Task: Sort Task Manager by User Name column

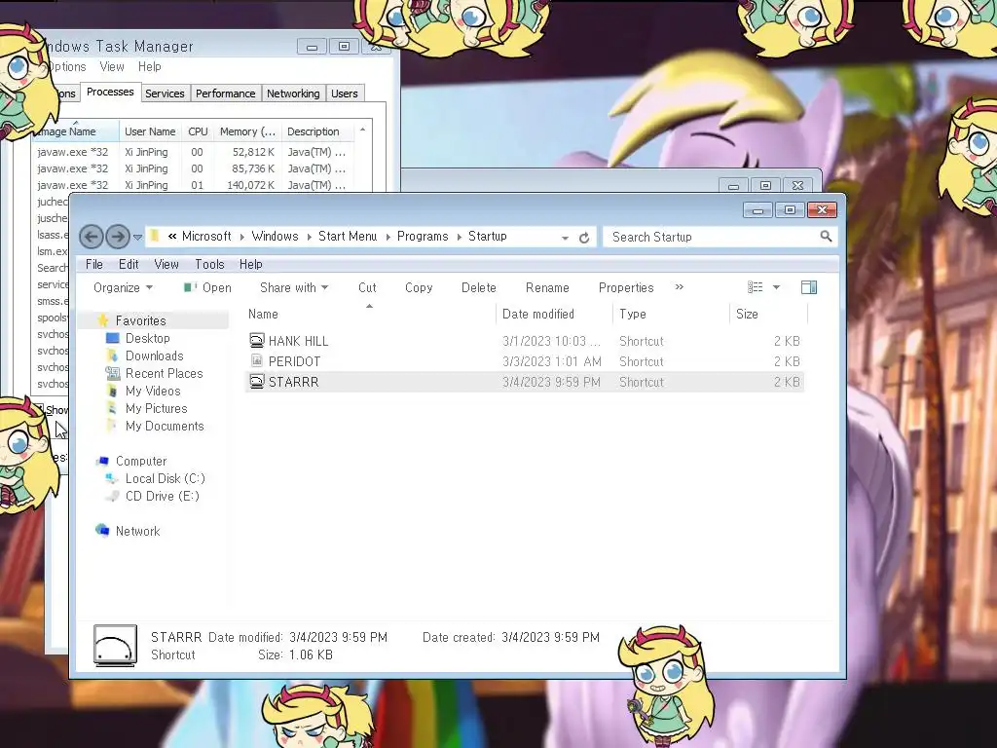Action: (x=150, y=131)
